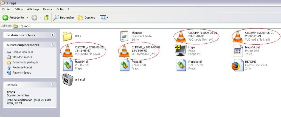Open the Affichage menu
The width and height of the screenshot is (281, 118).
coord(33,9)
